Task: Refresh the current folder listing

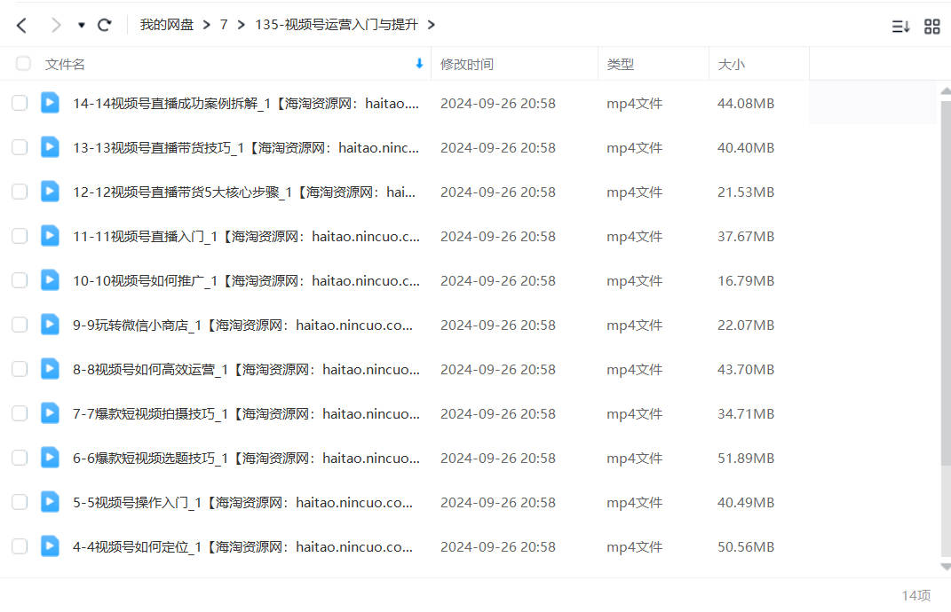Action: tap(104, 25)
